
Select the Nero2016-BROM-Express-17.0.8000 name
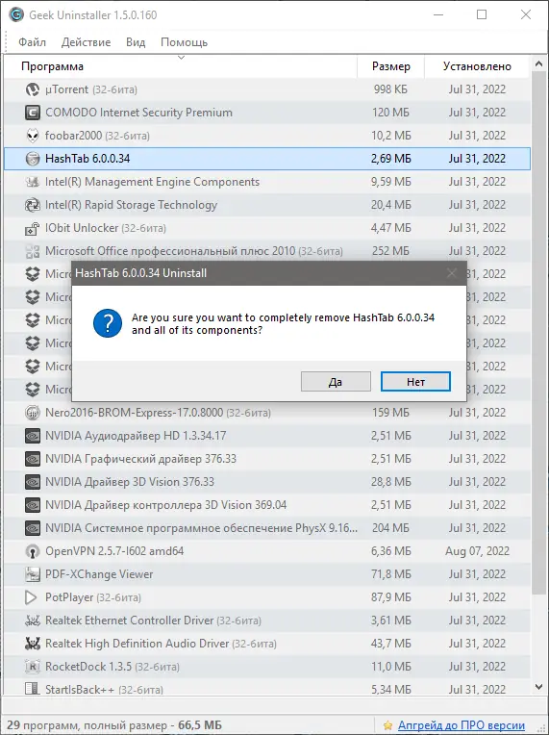[134, 413]
